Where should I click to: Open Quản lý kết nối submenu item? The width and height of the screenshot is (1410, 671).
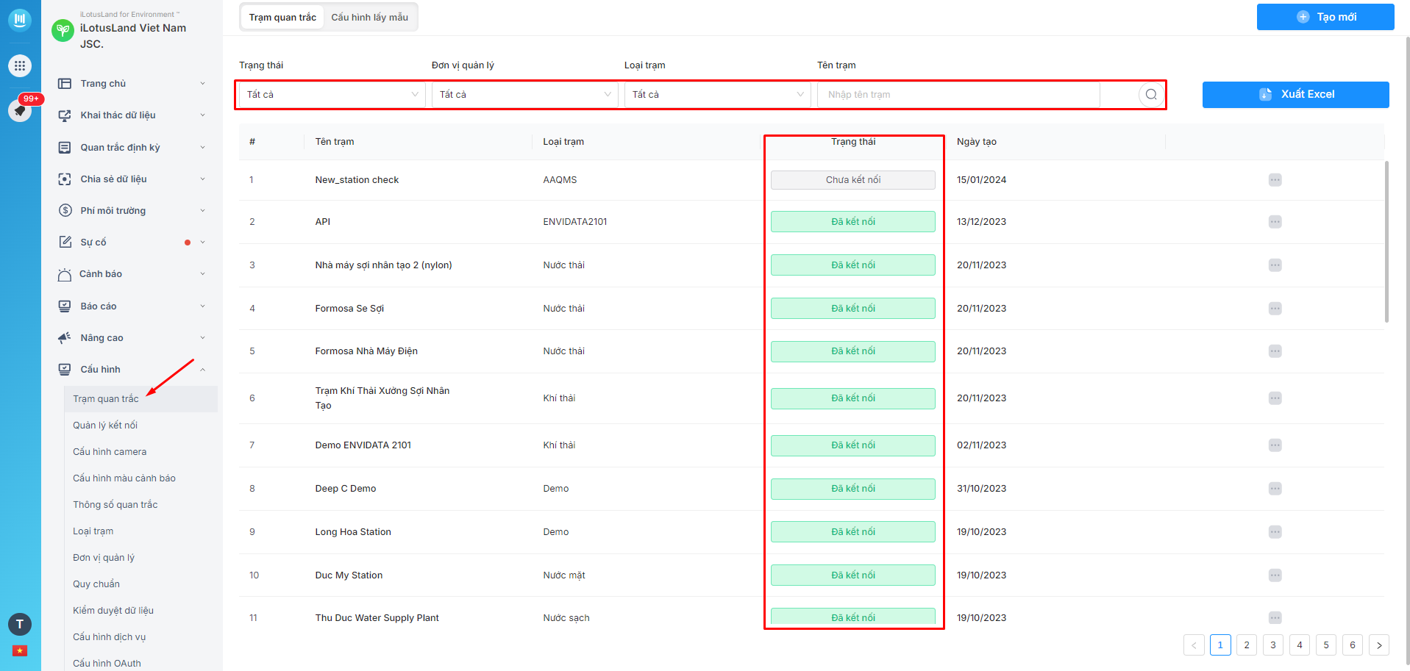click(105, 426)
